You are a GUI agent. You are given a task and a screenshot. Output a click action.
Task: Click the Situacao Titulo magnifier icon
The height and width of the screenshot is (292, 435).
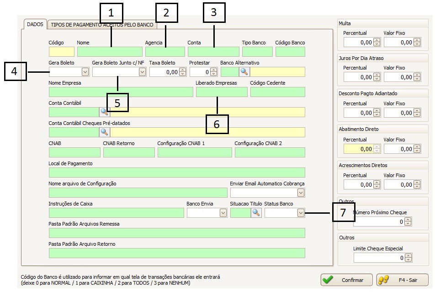click(x=256, y=213)
